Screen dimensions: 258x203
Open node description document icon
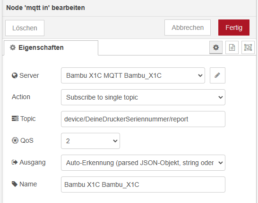pos(232,47)
